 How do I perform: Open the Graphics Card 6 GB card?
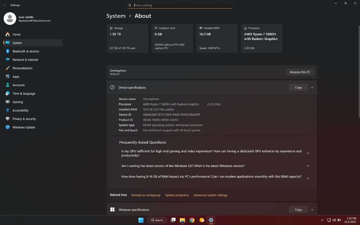(172, 39)
